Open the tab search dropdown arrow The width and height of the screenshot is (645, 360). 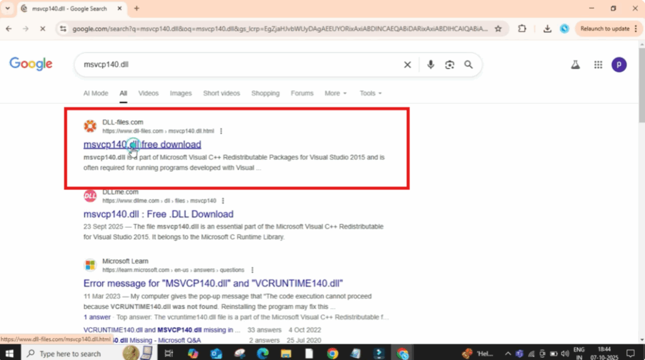coord(8,8)
